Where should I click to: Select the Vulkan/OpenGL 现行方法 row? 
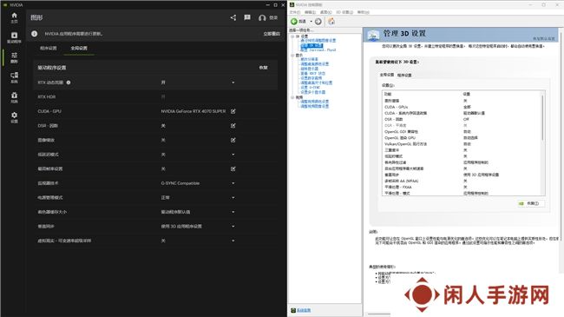461,143
